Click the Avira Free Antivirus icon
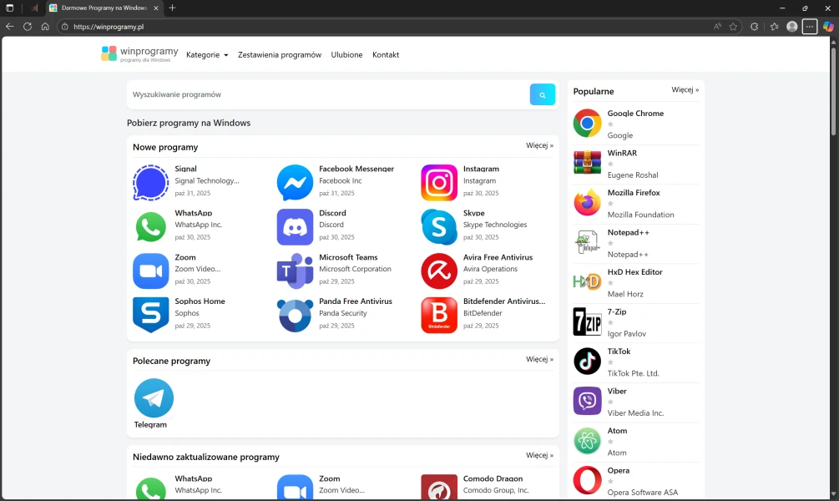Viewport: 839px width, 501px height. click(439, 271)
